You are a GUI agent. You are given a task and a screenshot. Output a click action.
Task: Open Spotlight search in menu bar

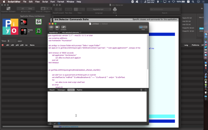pyautogui.click(x=193, y=2)
